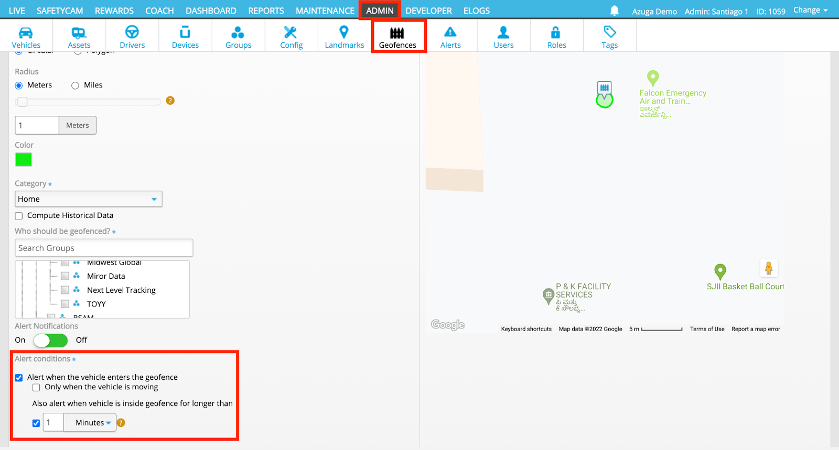Go to the MAINTENANCE tab
Viewport: 839px width, 450px height.
pos(325,10)
